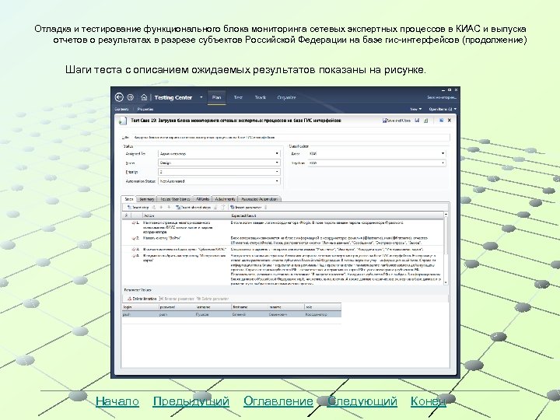Viewport: 560px width, 420px height.
Task: Select the Summary tab
Action: [x=146, y=199]
